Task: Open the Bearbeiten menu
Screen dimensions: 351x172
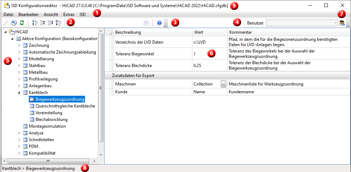Action: tap(28, 15)
